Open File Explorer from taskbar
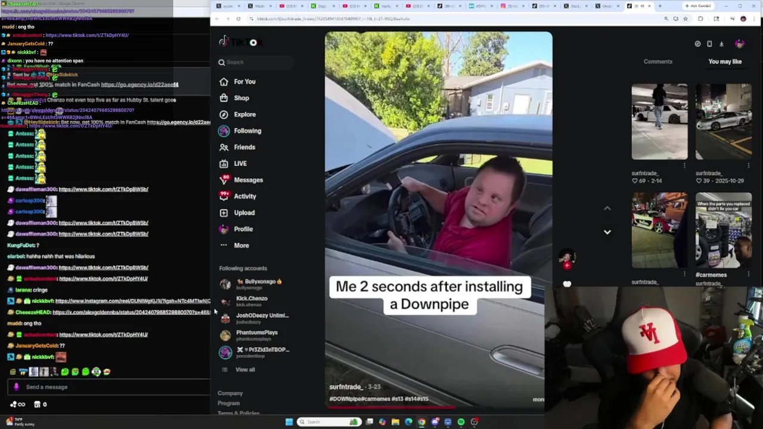Screen dimensions: 763x429 (x=395, y=422)
